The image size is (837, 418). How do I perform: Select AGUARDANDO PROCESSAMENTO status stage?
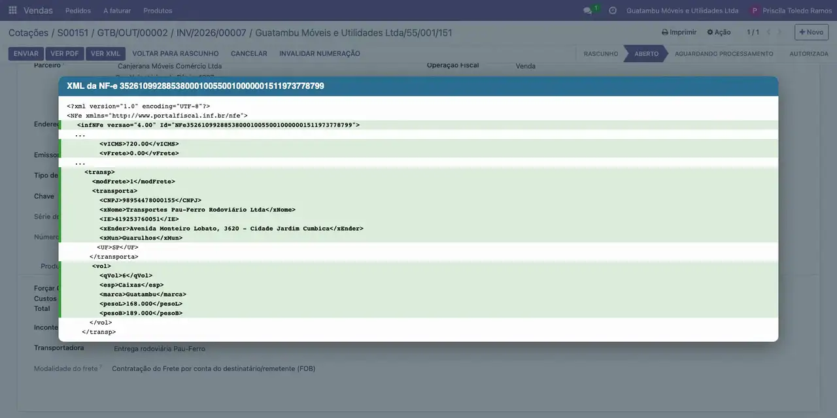(723, 54)
